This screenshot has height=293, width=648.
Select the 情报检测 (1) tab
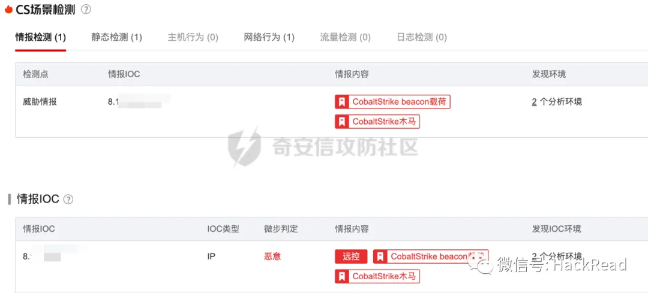[41, 38]
